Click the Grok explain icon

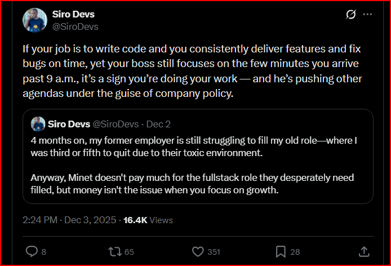coord(350,15)
